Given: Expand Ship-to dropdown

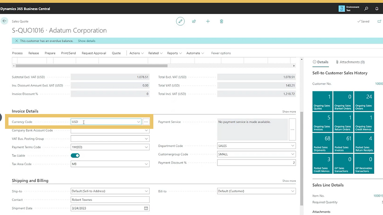Looking at the screenshot, I should click(x=146, y=191).
